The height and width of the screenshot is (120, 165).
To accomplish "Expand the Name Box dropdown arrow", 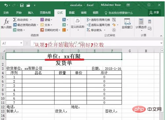I will point(21,43).
